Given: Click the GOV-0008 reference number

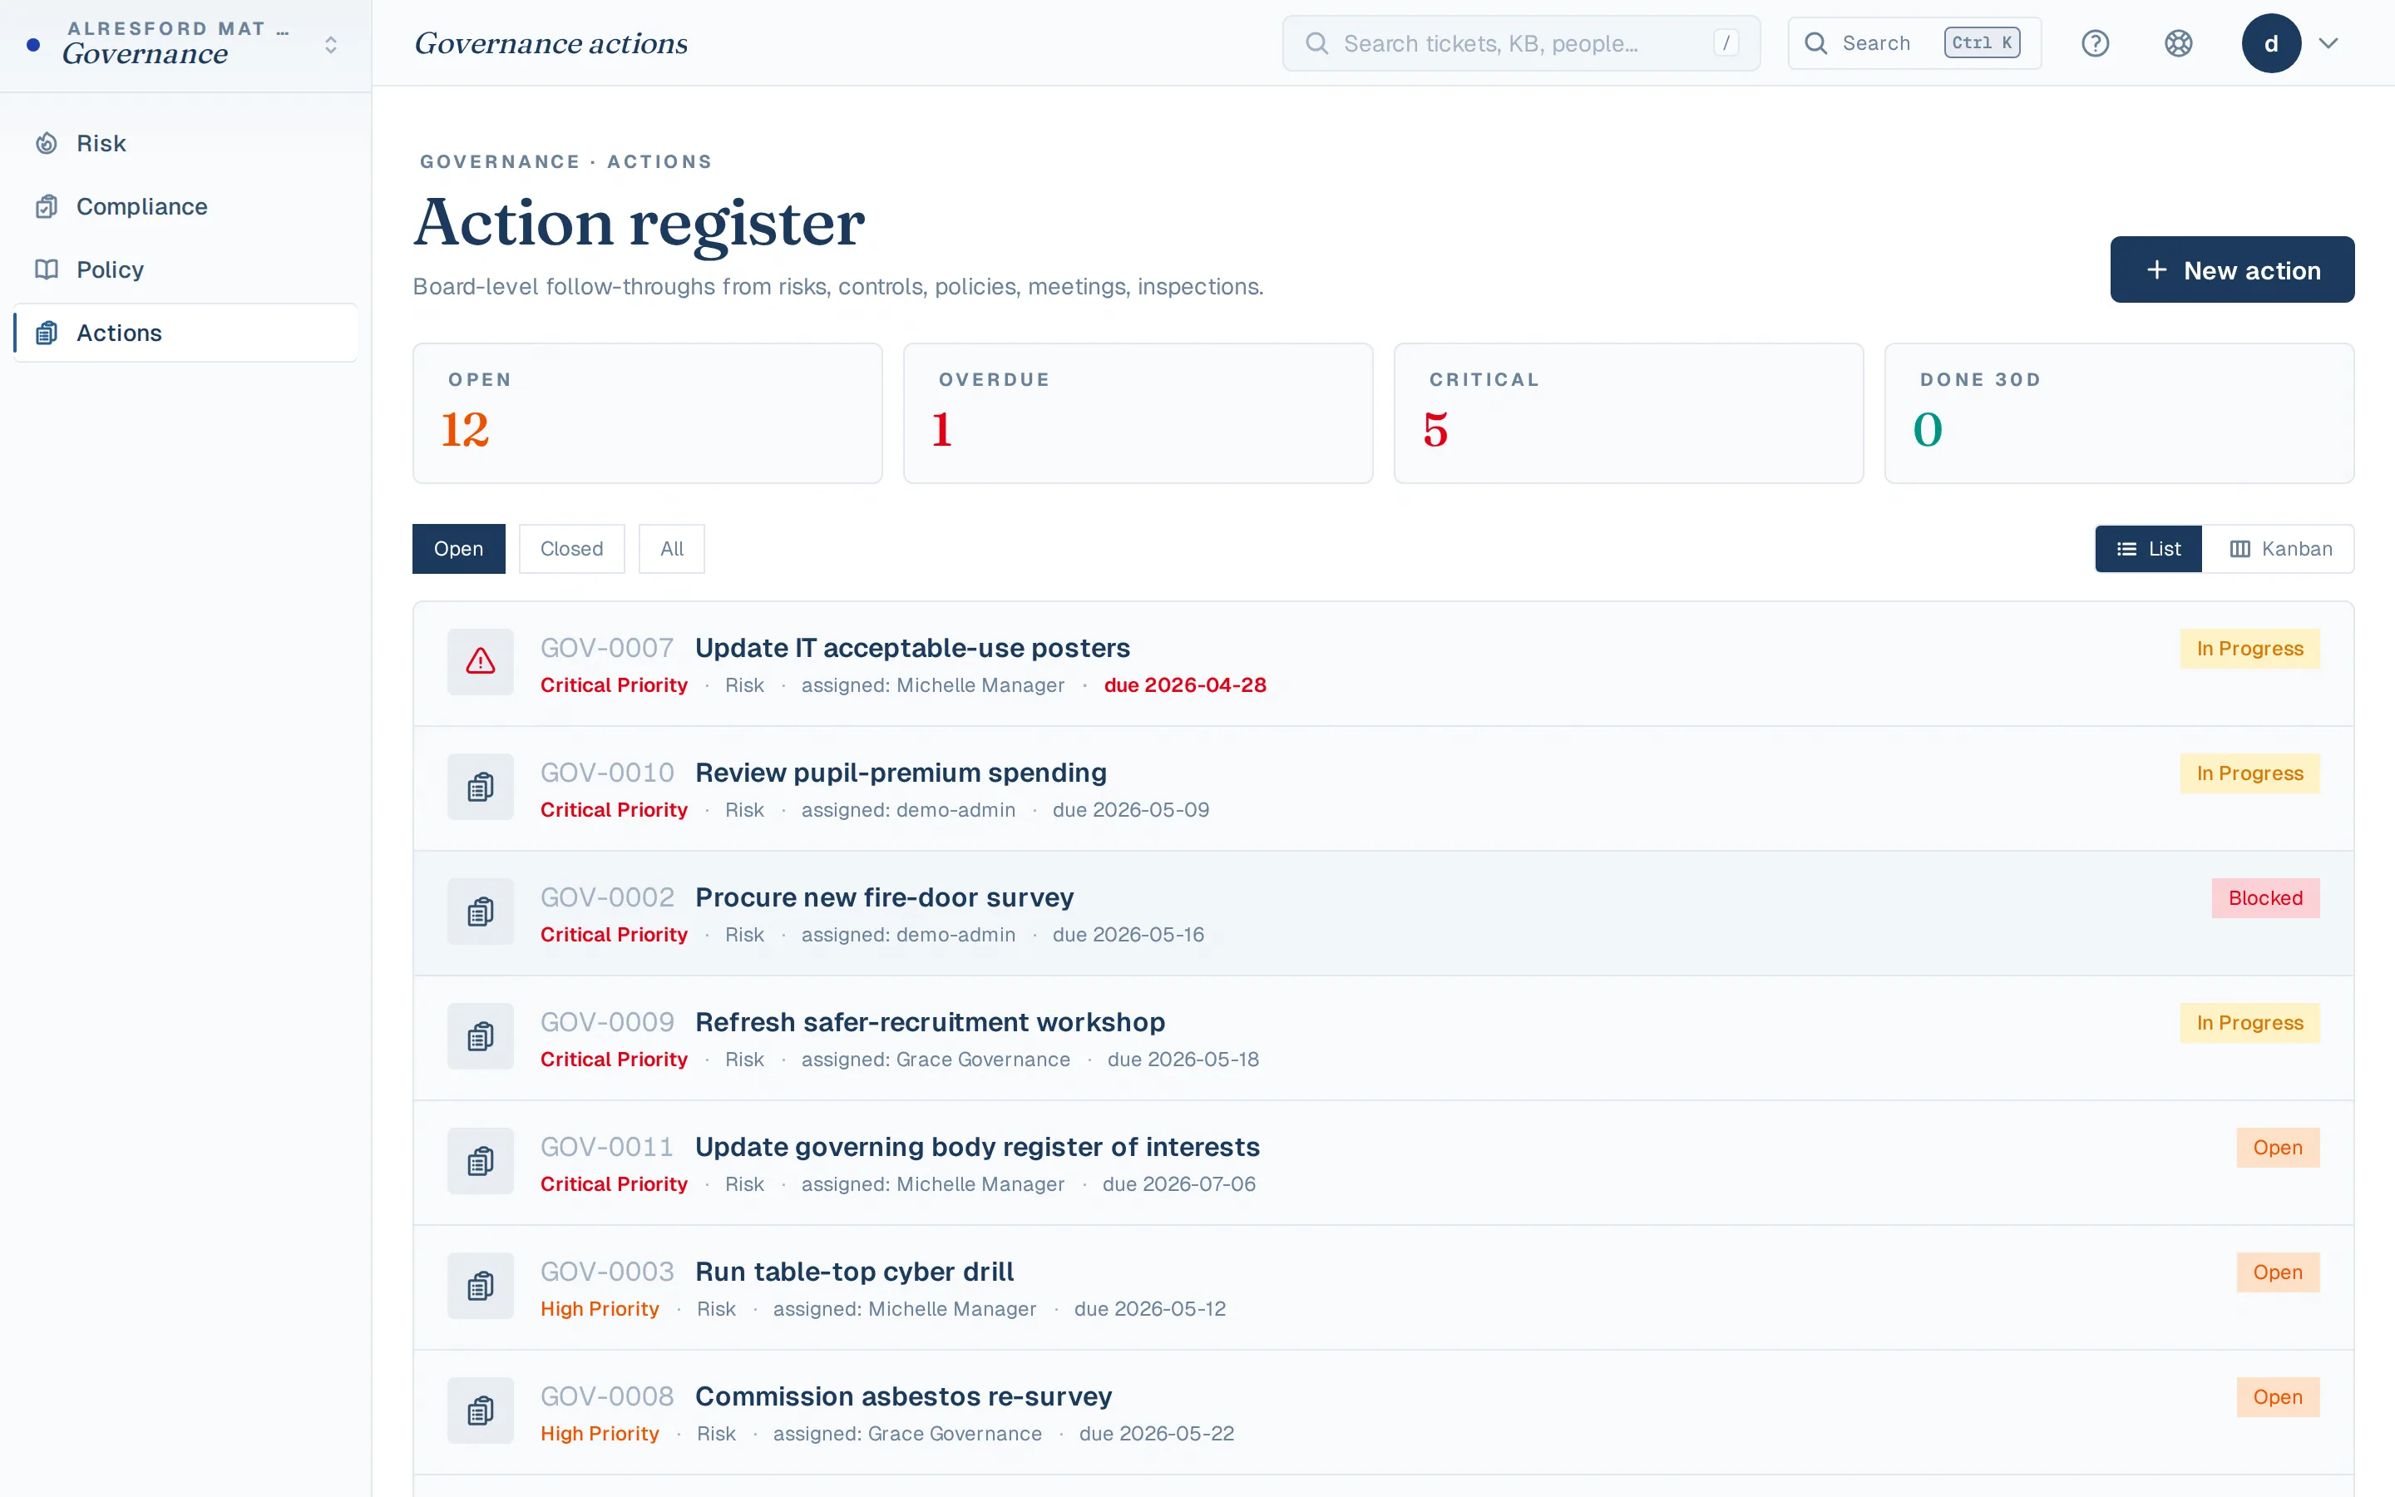Looking at the screenshot, I should [x=607, y=1396].
